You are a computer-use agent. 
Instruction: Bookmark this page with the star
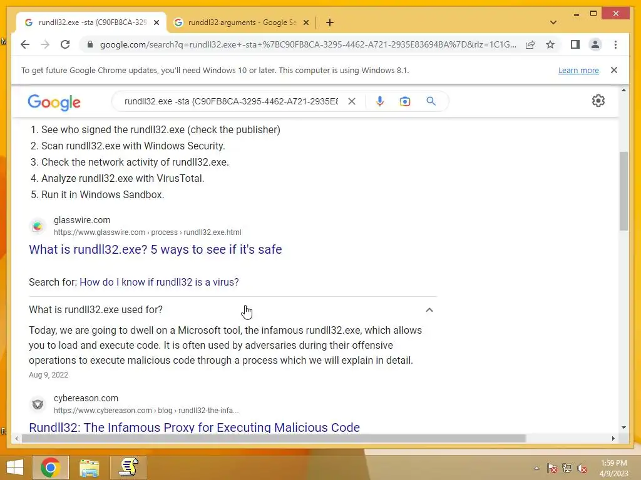[550, 44]
